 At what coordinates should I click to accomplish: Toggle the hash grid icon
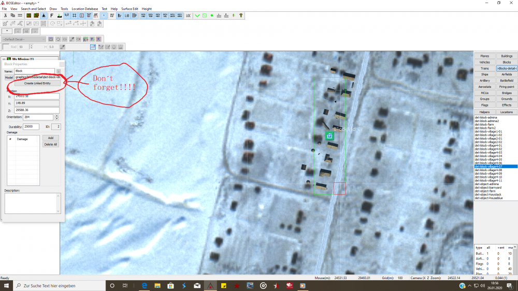[x=74, y=16]
